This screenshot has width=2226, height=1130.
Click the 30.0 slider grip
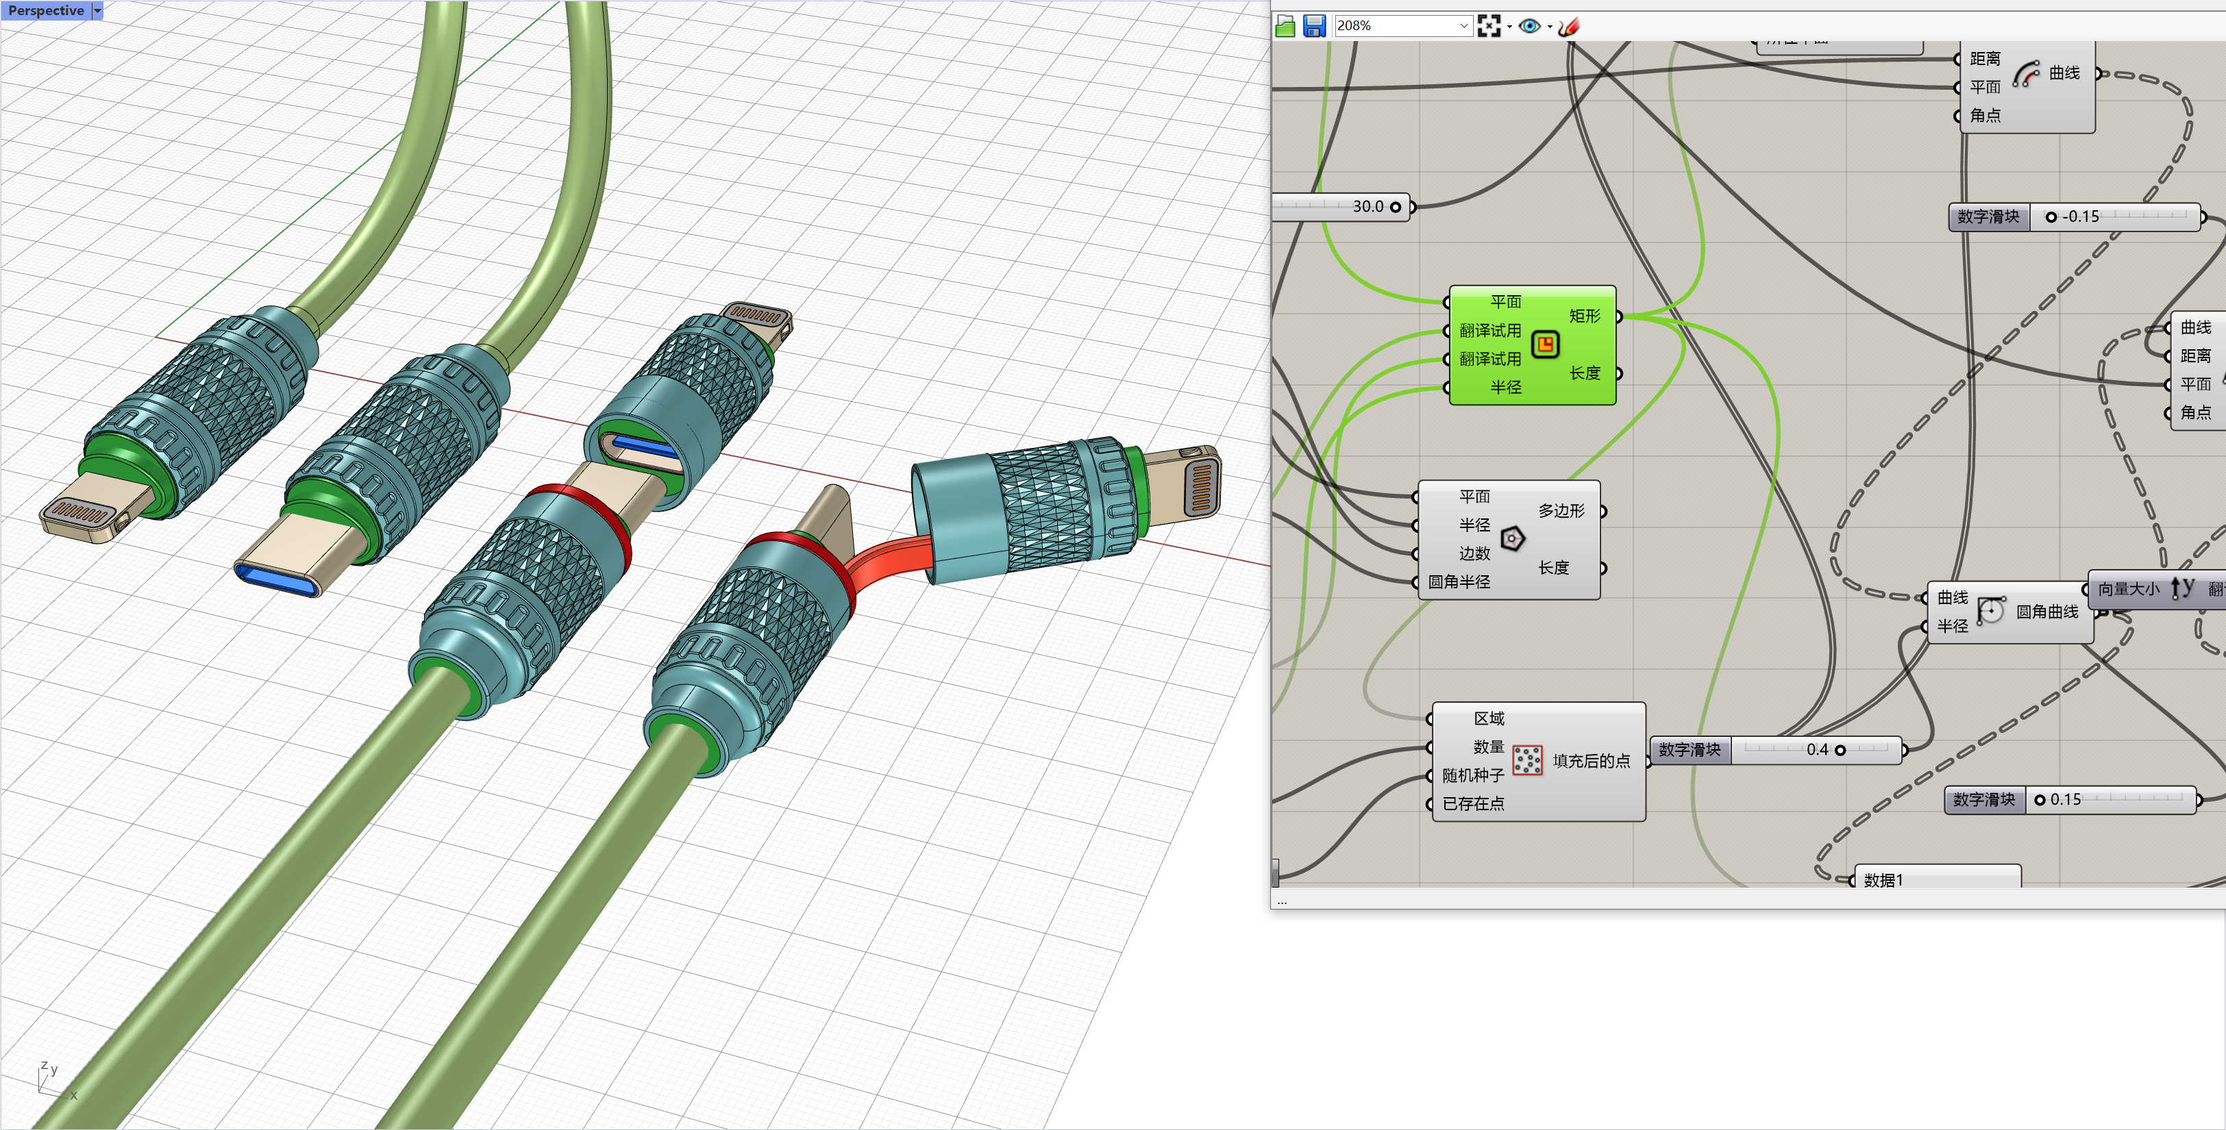point(1395,206)
